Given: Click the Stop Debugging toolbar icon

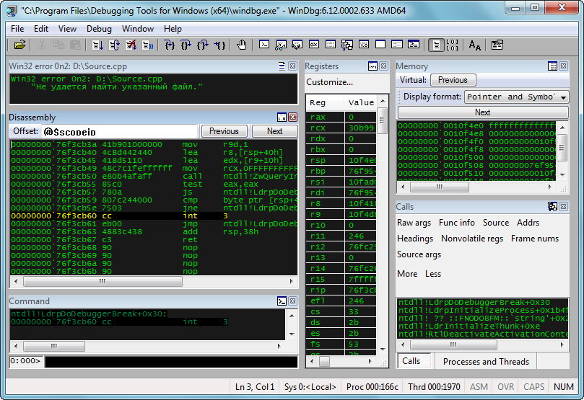Looking at the screenshot, I should [x=131, y=45].
